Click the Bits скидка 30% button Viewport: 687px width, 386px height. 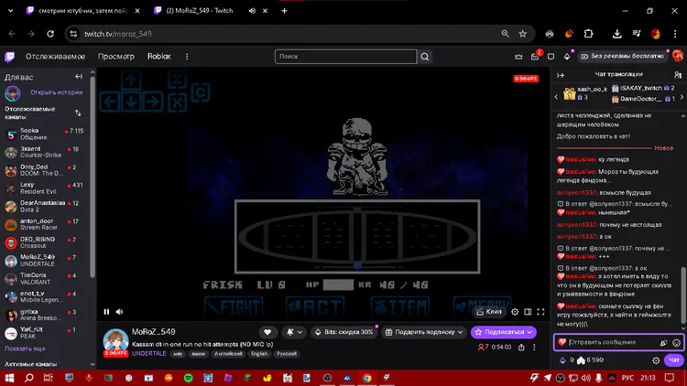pos(344,332)
